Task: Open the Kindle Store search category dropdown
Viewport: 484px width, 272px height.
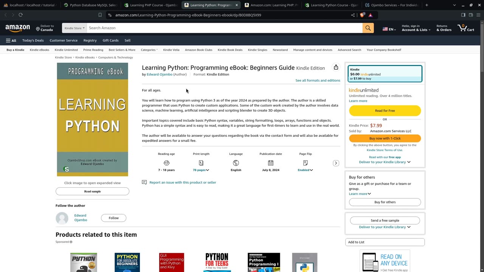Action: 74,28
